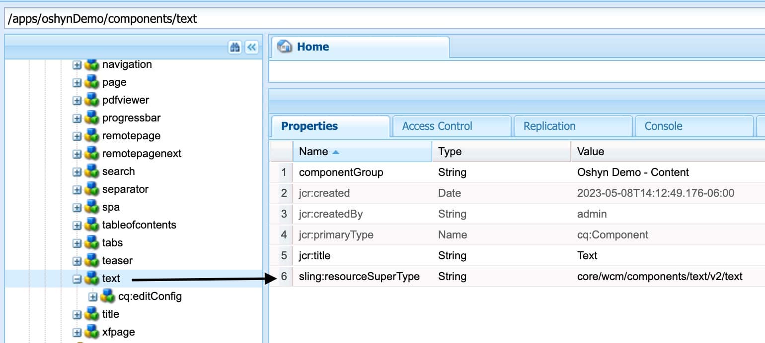The height and width of the screenshot is (343, 765).
Task: Click the xfpage node component icon
Action: [91, 332]
